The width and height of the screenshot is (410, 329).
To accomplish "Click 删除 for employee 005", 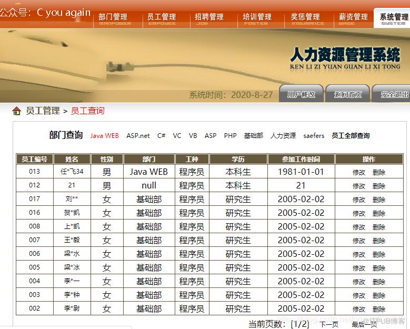I will (x=379, y=268).
